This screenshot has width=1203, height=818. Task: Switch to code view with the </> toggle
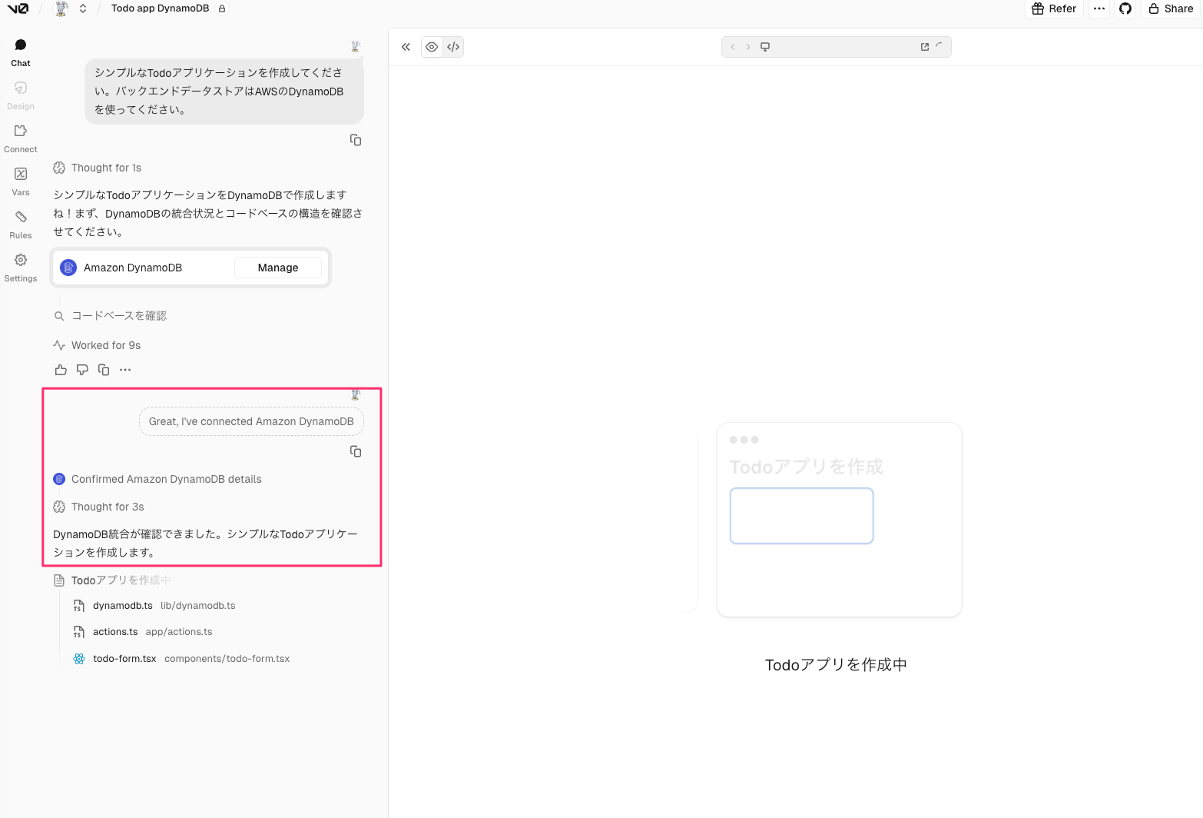pos(452,47)
